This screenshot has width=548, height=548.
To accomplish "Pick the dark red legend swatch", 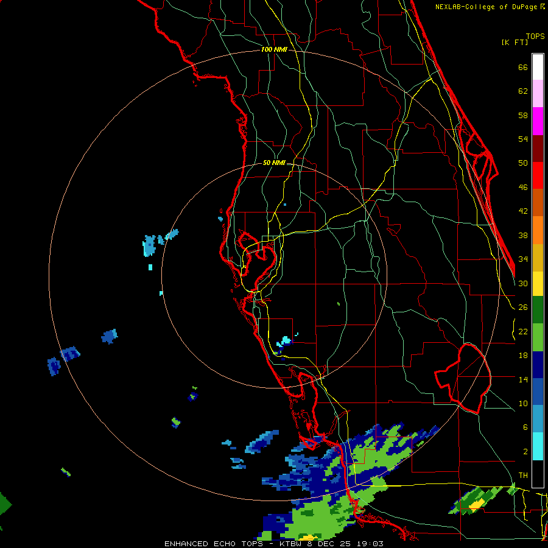I will point(538,149).
